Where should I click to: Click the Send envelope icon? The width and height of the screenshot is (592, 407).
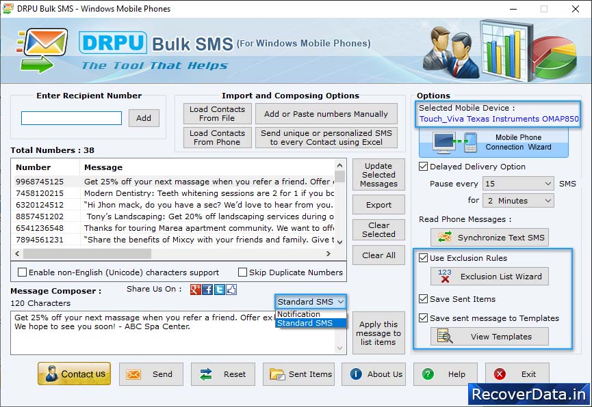click(x=133, y=374)
